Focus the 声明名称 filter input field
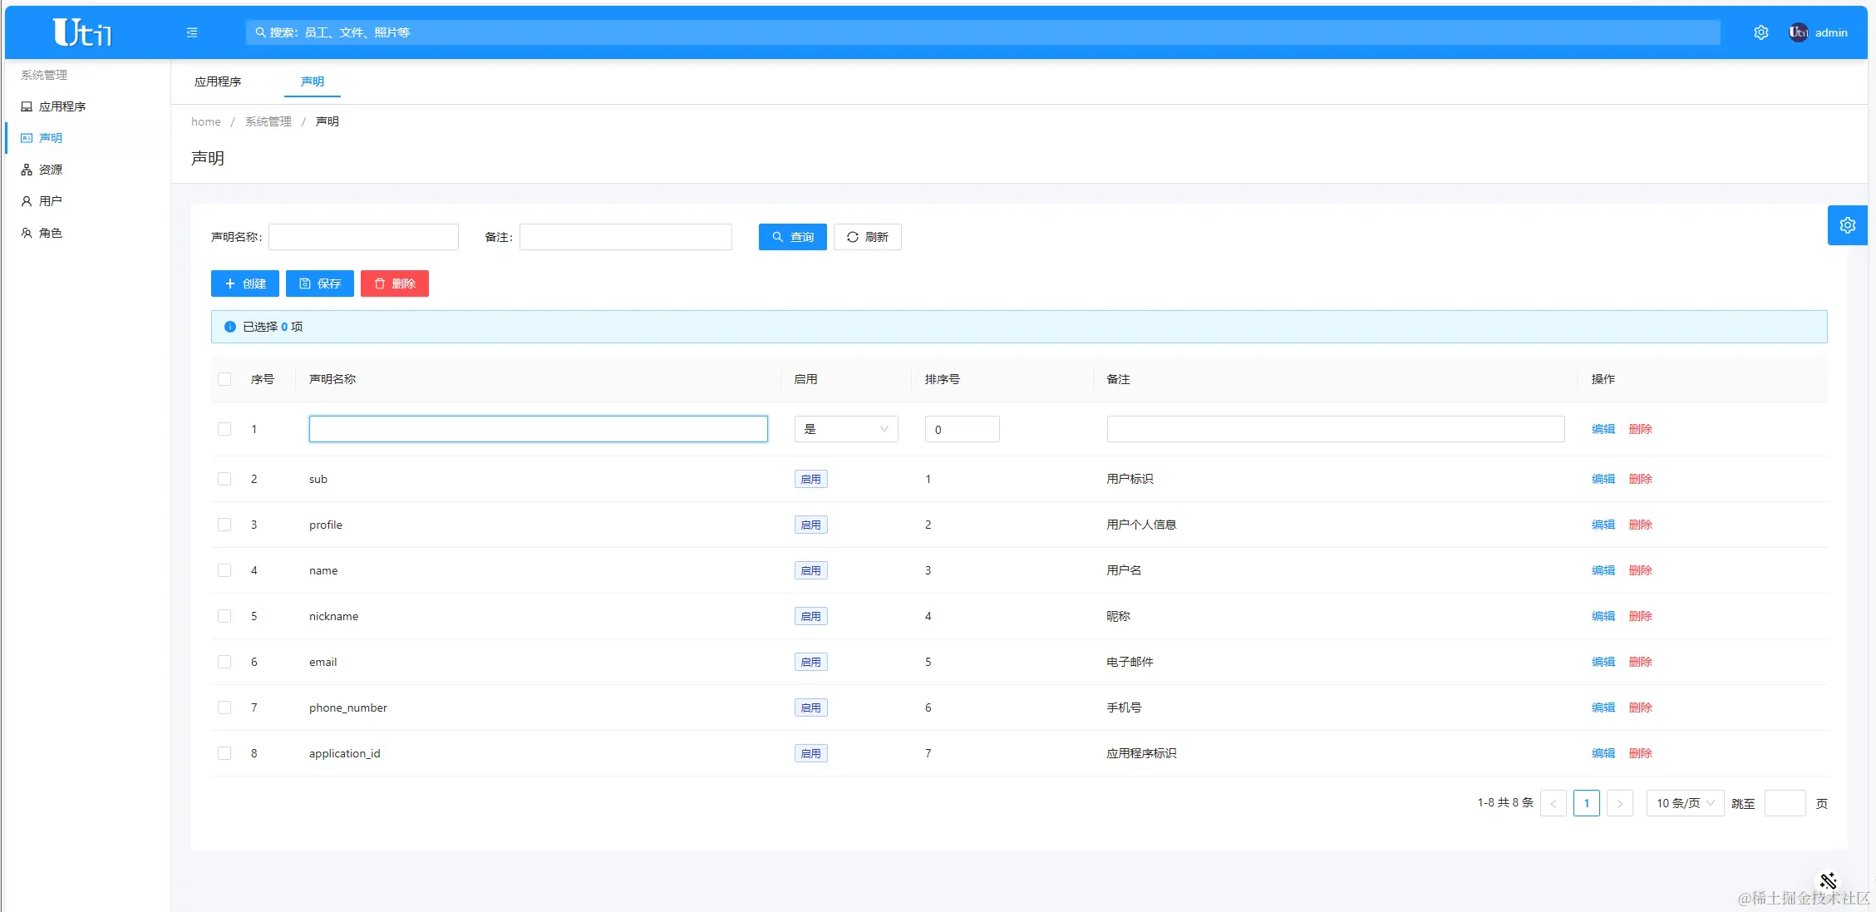This screenshot has width=1876, height=912. click(363, 237)
